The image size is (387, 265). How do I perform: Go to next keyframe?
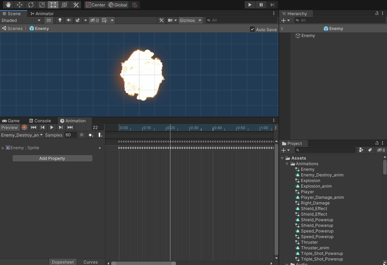[x=61, y=127]
